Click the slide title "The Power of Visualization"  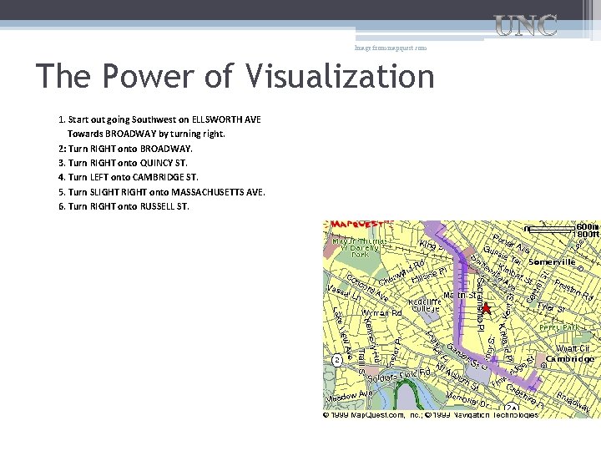(x=235, y=75)
